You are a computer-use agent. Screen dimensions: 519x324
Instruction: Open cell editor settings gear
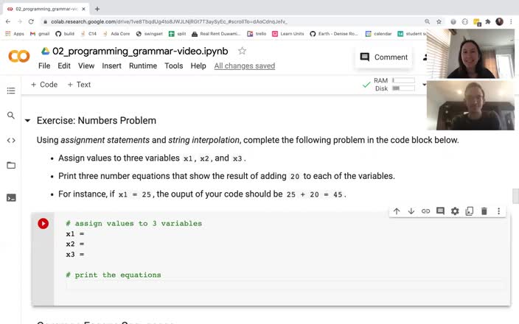[x=455, y=211]
